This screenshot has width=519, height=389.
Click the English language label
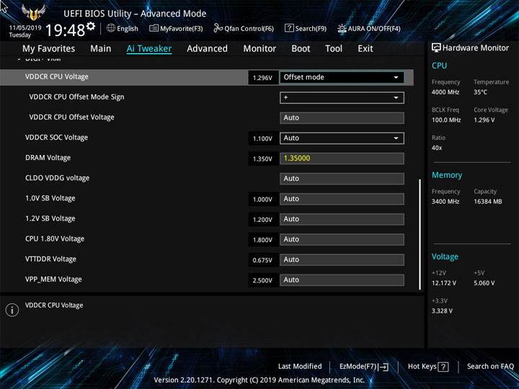click(128, 29)
